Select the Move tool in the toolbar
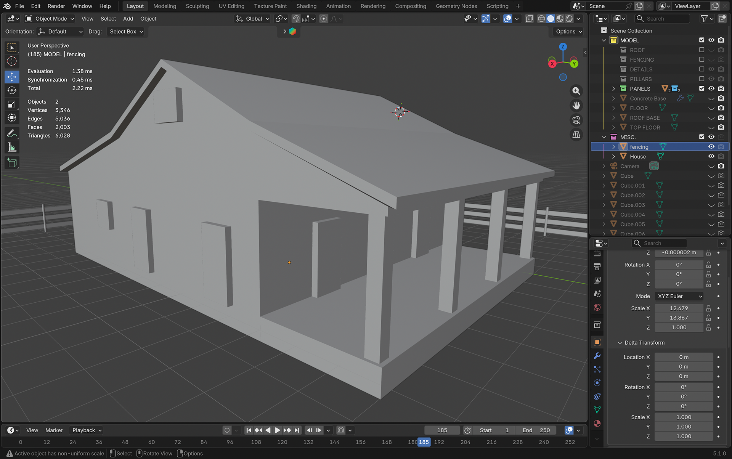The height and width of the screenshot is (459, 732). tap(12, 77)
